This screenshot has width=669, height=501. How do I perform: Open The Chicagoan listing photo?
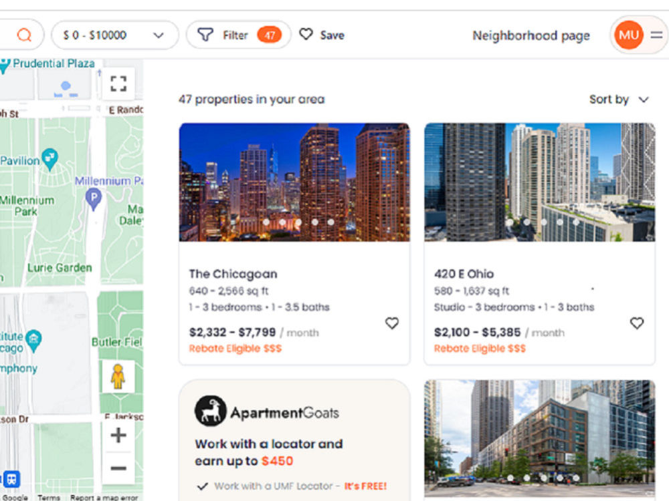pyautogui.click(x=294, y=182)
